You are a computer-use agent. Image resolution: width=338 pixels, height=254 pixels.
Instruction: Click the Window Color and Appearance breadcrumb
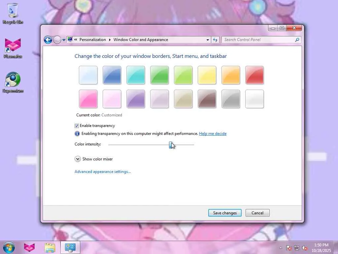click(141, 40)
